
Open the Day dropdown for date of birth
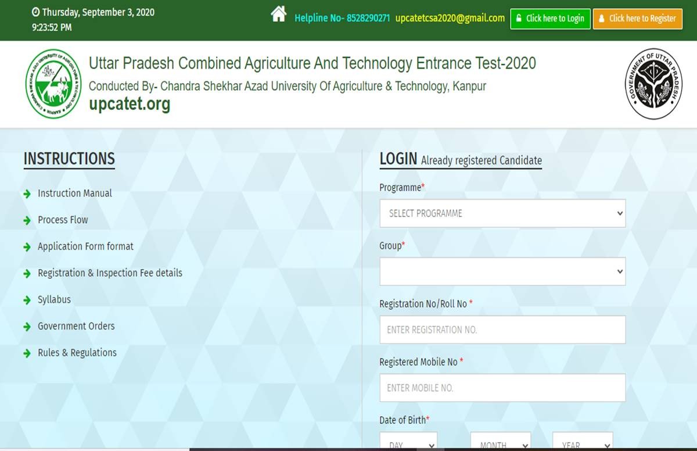point(408,443)
